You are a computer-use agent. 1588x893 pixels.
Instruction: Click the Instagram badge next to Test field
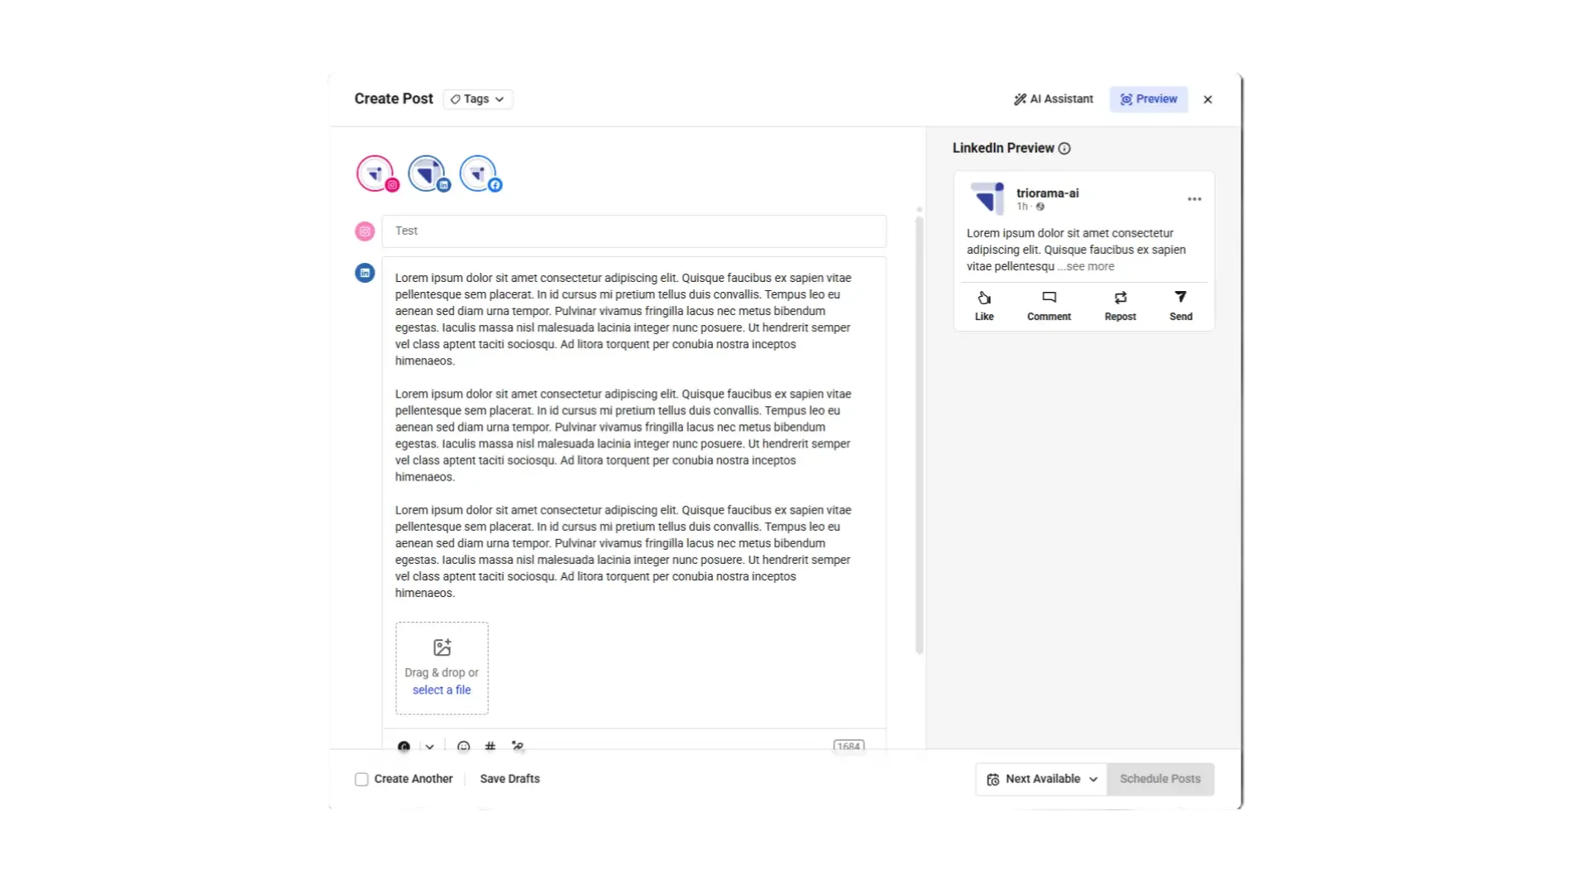[x=364, y=231]
